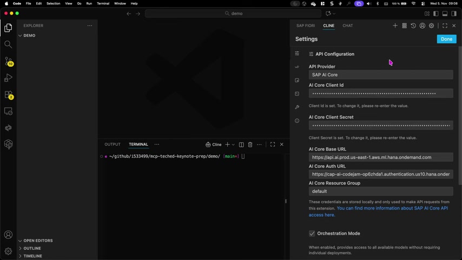Switch to the CHAT tab

(348, 25)
